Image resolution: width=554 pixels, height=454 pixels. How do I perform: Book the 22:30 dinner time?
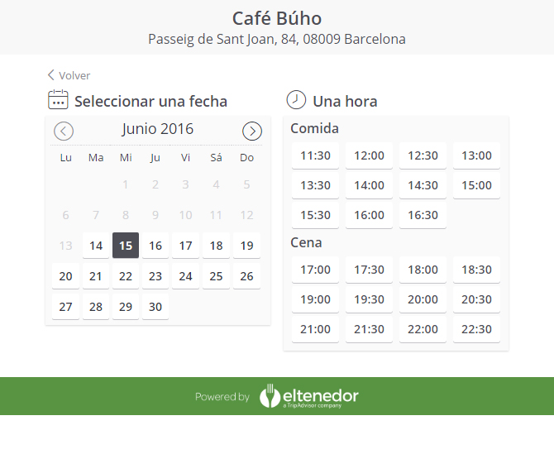476,329
